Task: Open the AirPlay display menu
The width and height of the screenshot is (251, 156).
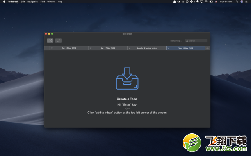Action: 201,2
